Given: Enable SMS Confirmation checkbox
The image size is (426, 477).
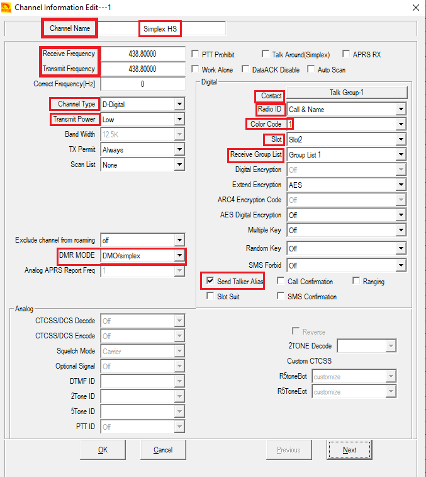Looking at the screenshot, I should coord(281,296).
